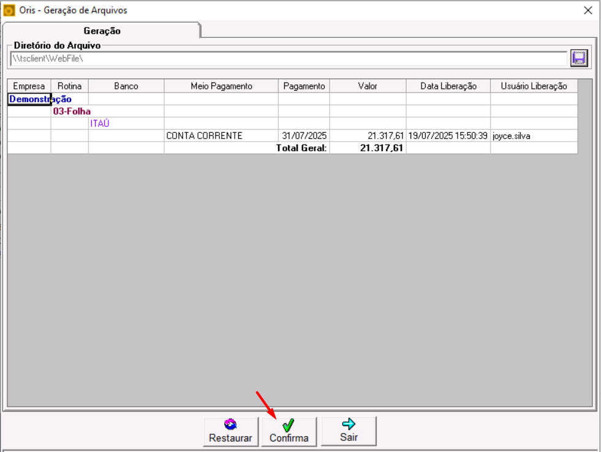This screenshot has width=601, height=452.
Task: Click the Data Liberação column header
Action: [448, 86]
